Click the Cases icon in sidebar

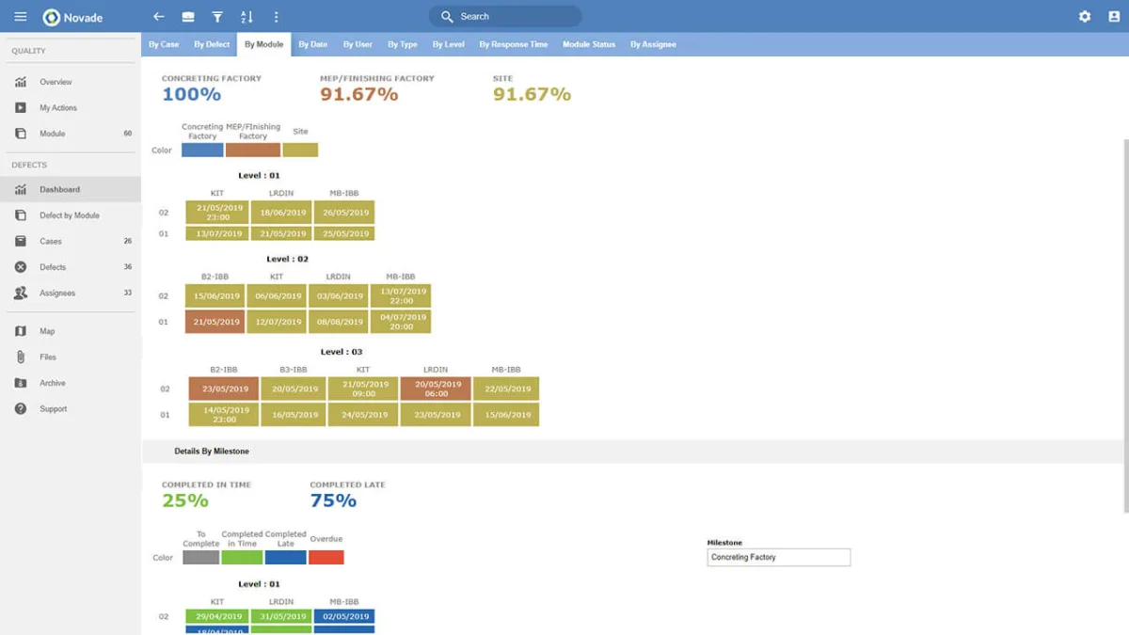(x=21, y=241)
